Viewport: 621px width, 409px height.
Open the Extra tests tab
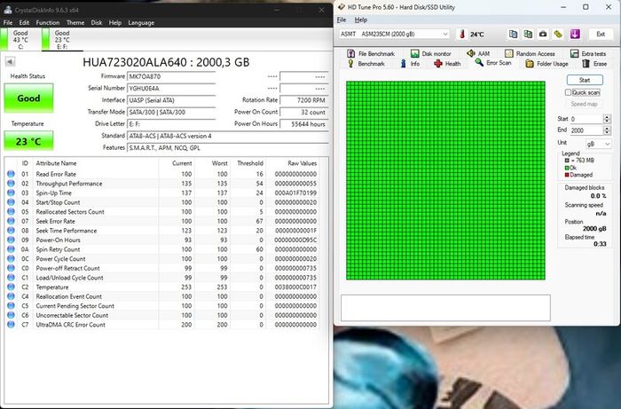coord(588,53)
